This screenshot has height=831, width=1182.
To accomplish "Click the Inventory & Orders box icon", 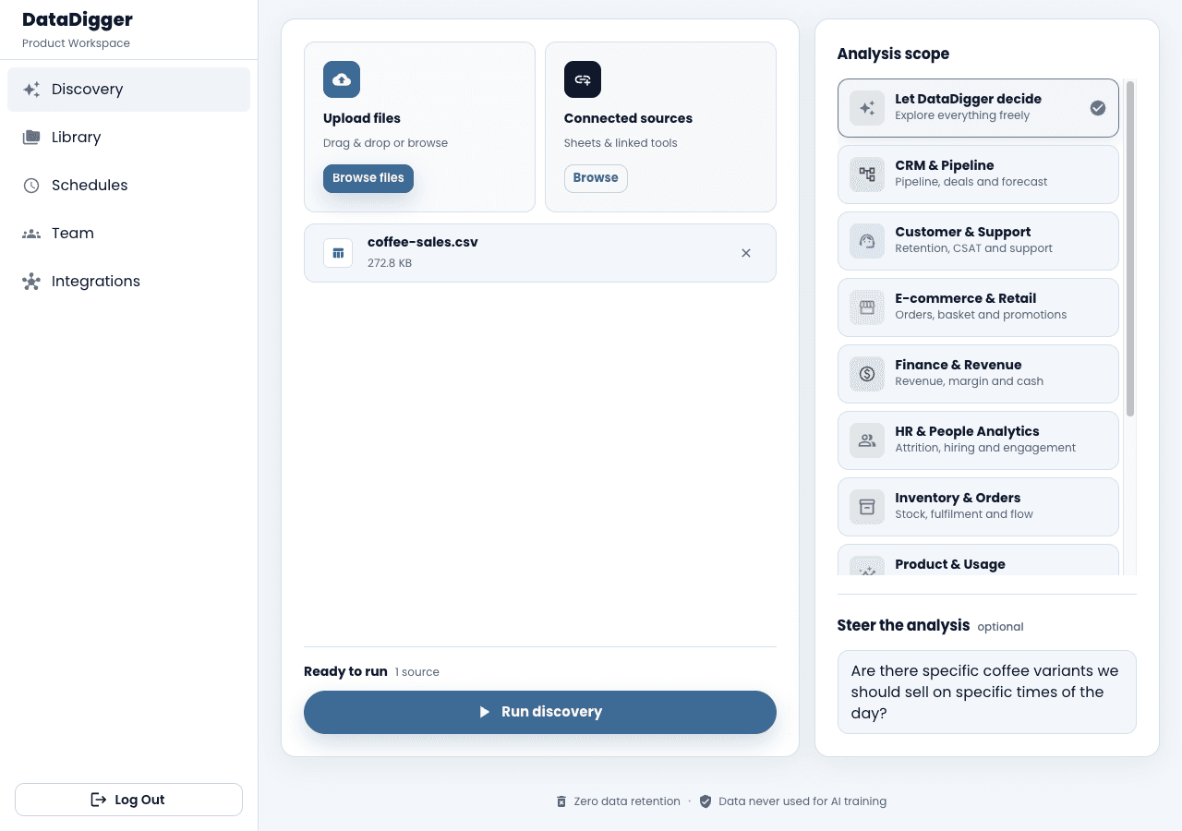I will tap(867, 507).
